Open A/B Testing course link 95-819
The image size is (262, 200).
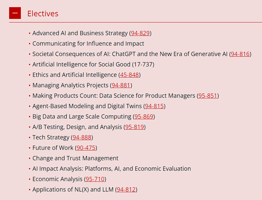pyautogui.click(x=135, y=127)
